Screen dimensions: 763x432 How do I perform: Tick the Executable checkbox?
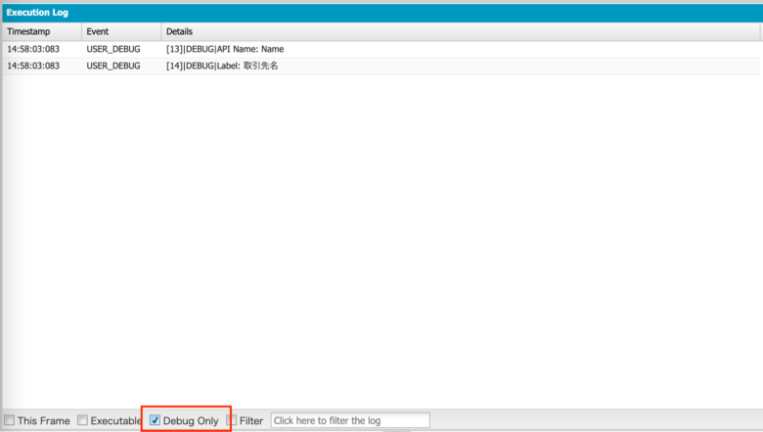pos(82,420)
